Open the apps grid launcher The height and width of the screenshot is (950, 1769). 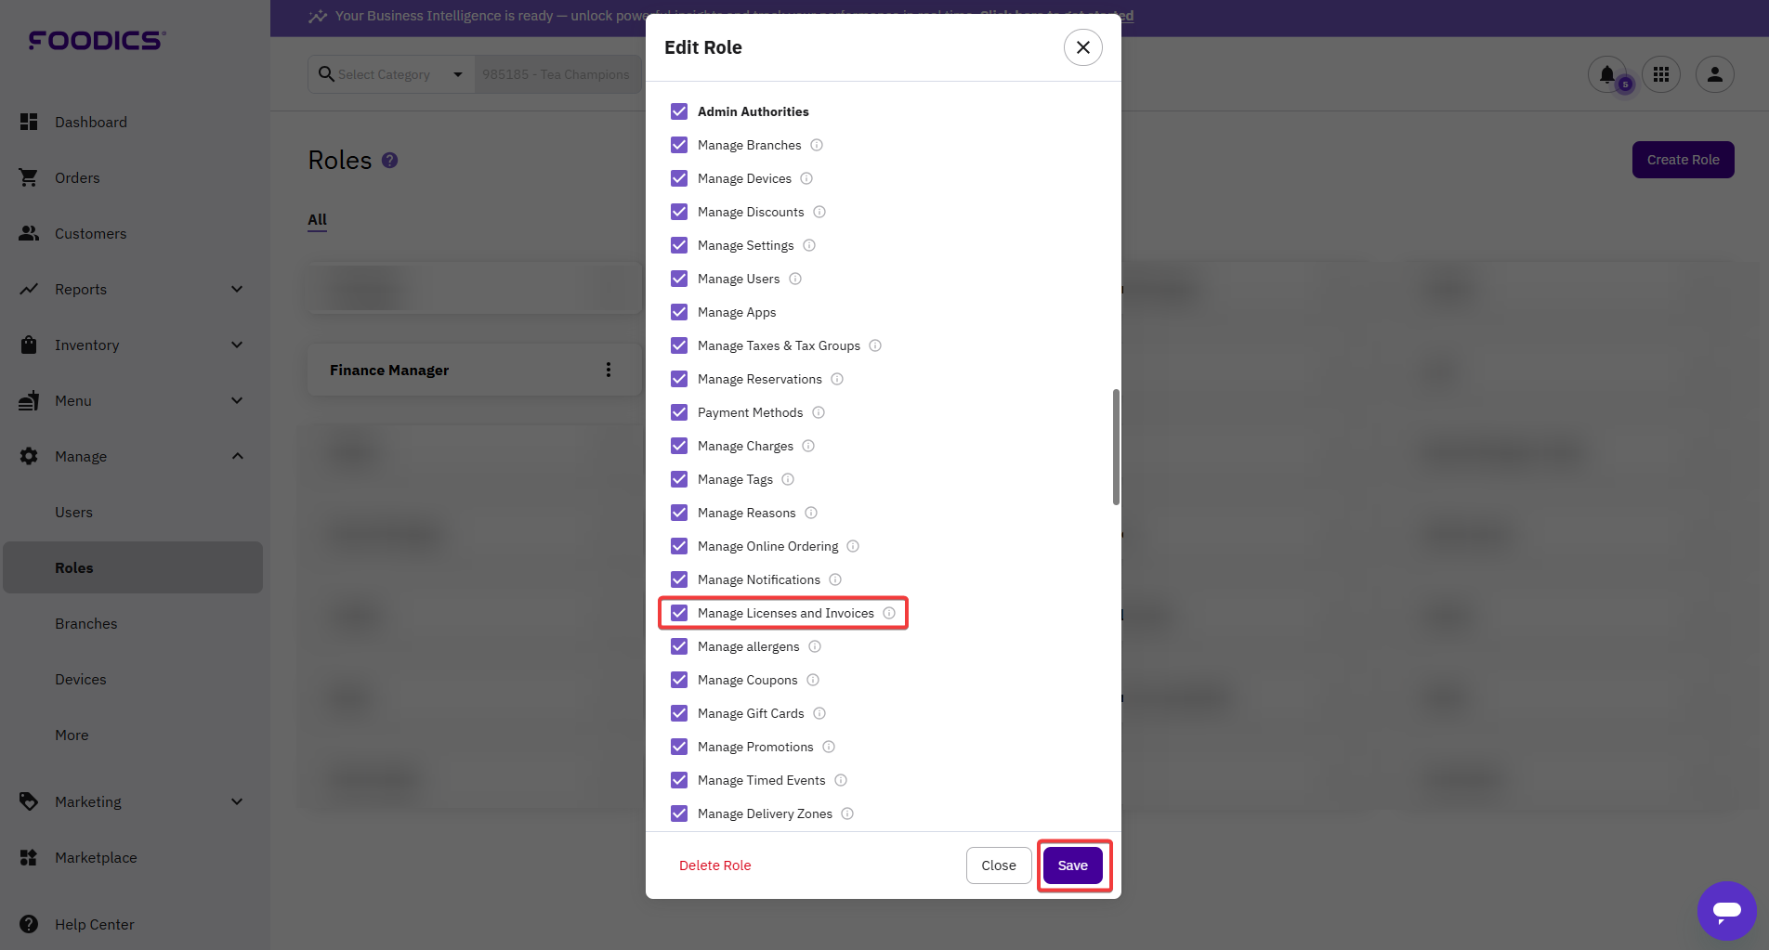click(x=1661, y=74)
